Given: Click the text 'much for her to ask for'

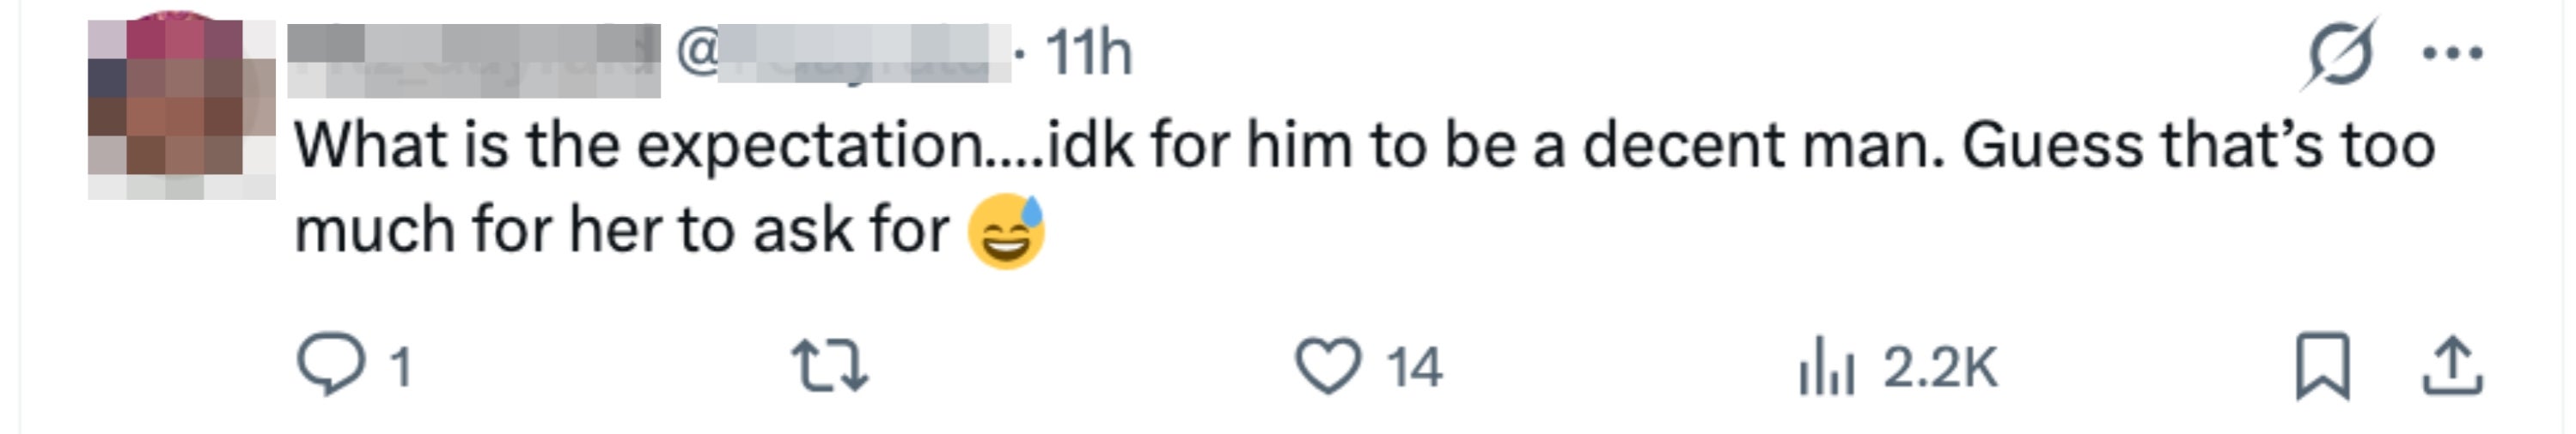Looking at the screenshot, I should click(x=620, y=232).
